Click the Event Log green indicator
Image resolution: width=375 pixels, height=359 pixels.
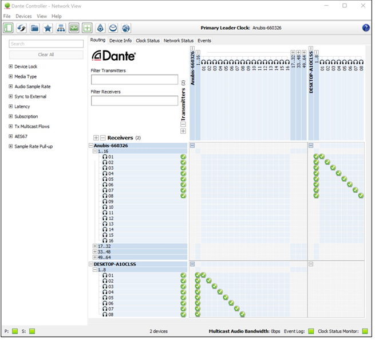pos(311,331)
